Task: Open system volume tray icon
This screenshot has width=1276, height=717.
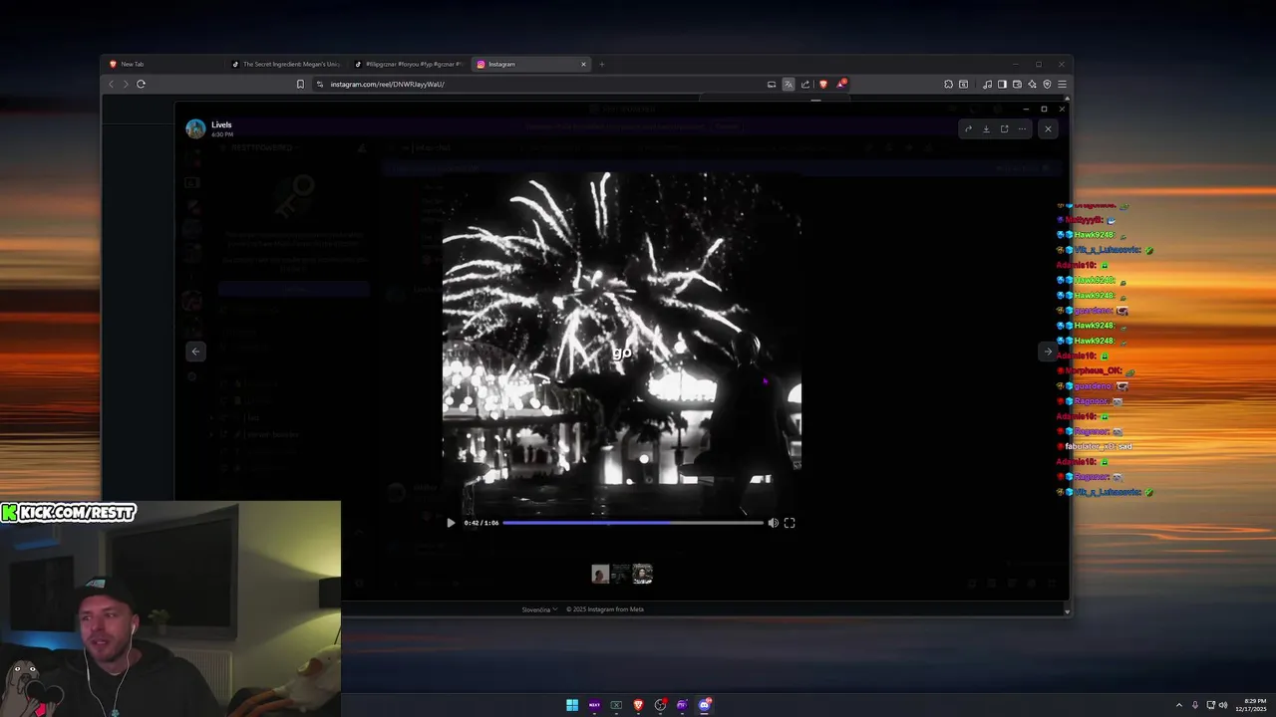Action: click(1223, 705)
